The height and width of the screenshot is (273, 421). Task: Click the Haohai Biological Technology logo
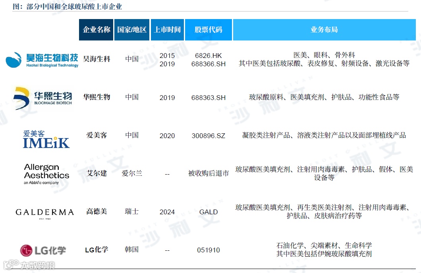tap(42, 60)
